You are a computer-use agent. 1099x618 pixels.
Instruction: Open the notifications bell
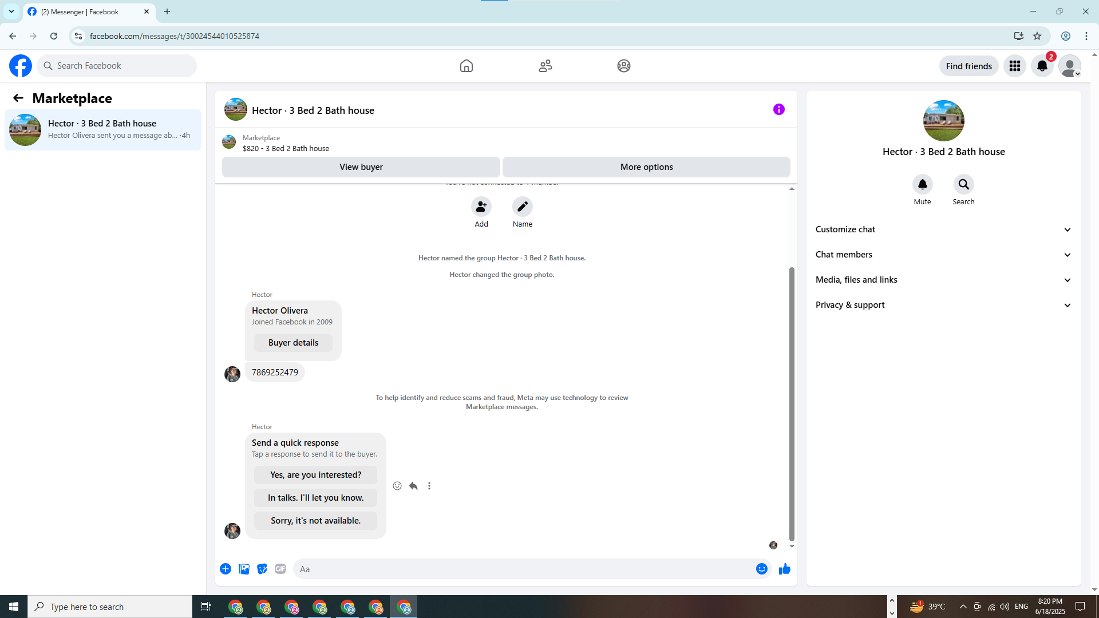tap(1042, 66)
